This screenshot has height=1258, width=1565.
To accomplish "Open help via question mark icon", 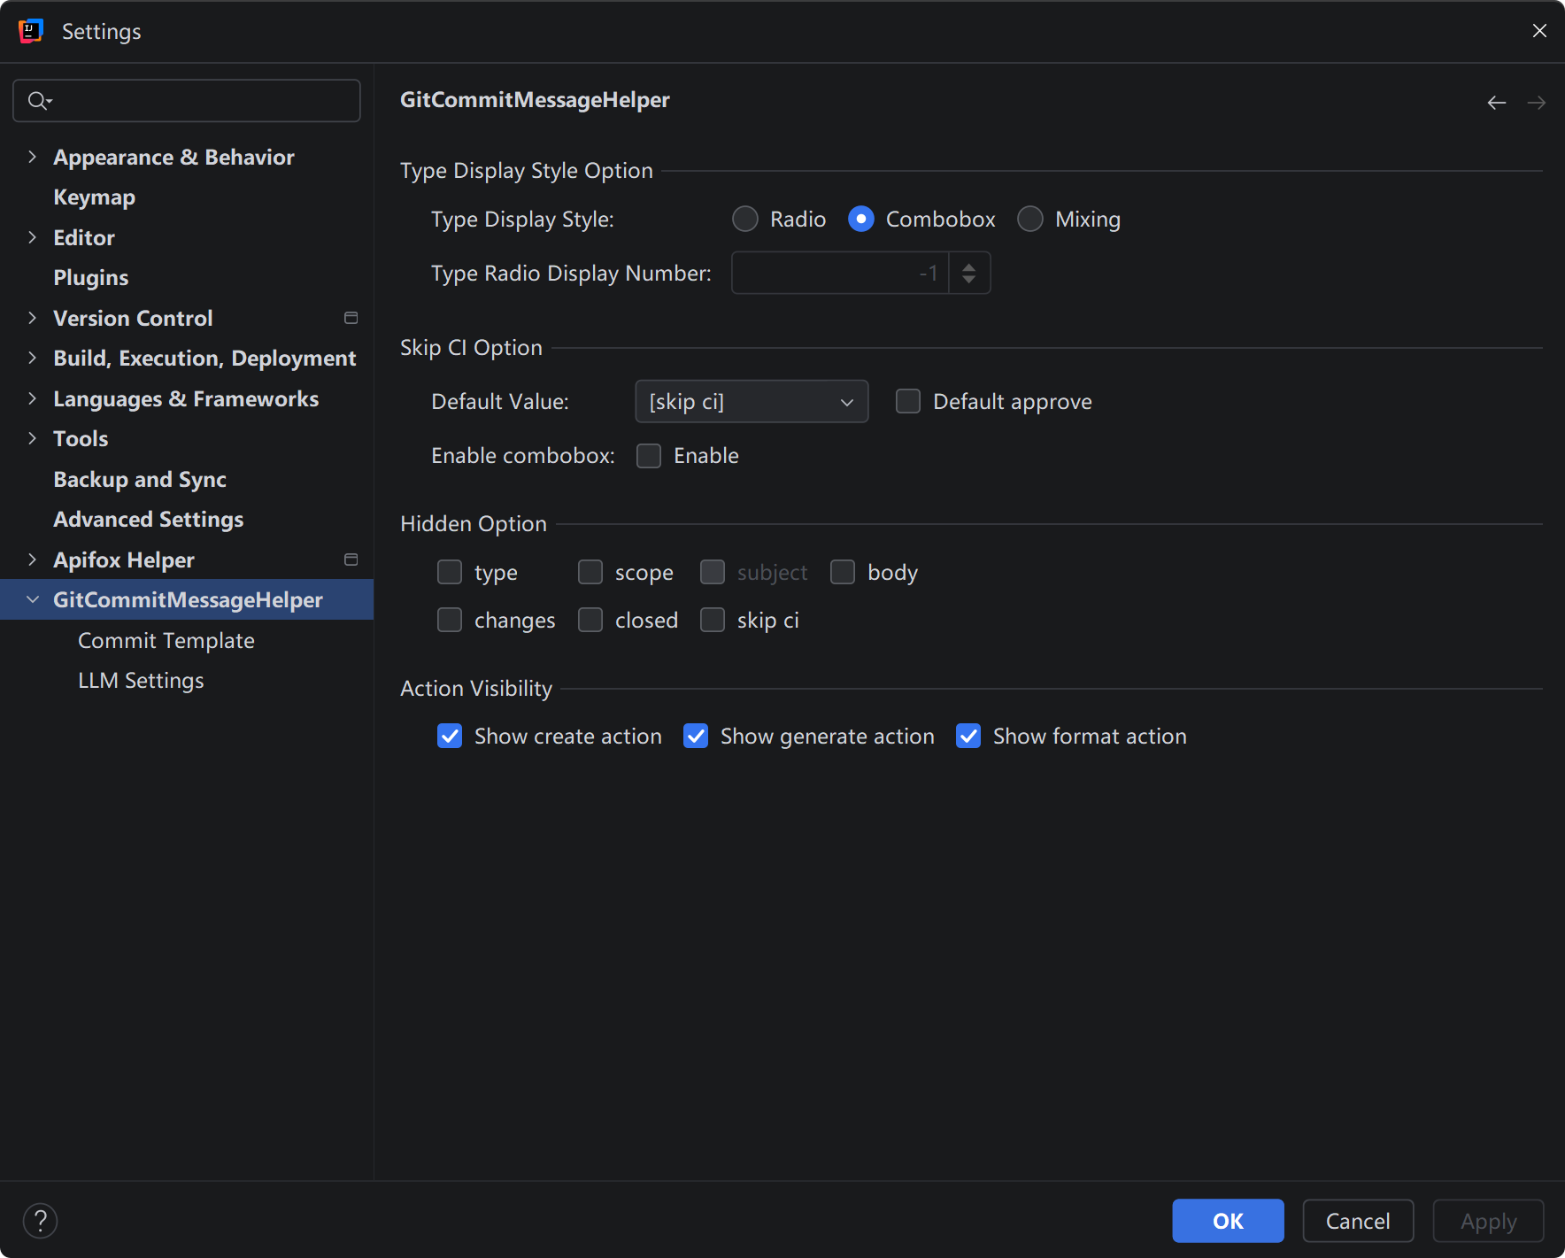I will (41, 1221).
